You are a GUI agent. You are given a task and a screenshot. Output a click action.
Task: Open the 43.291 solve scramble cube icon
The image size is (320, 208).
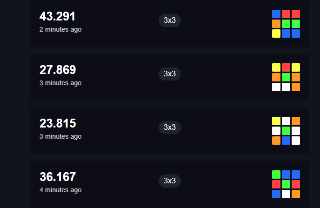tap(286, 24)
